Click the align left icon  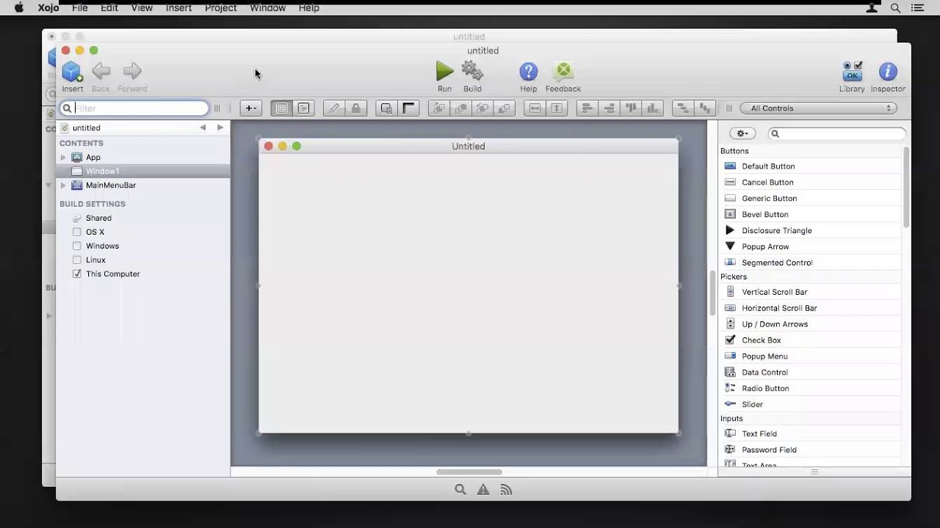coord(587,108)
